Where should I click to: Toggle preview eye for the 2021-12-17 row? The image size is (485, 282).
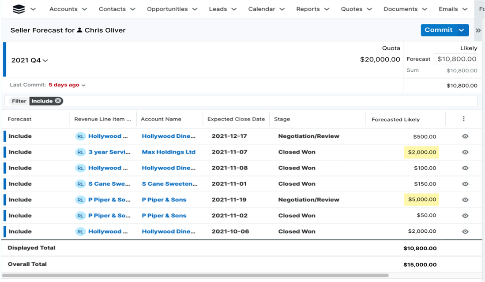(465, 136)
